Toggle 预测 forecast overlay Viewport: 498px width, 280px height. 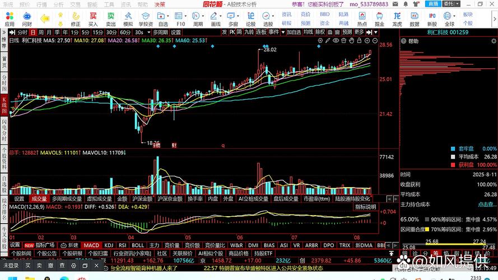[x=347, y=32]
